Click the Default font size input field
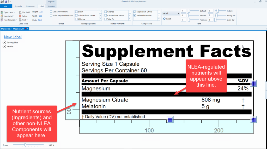 tap(183, 11)
